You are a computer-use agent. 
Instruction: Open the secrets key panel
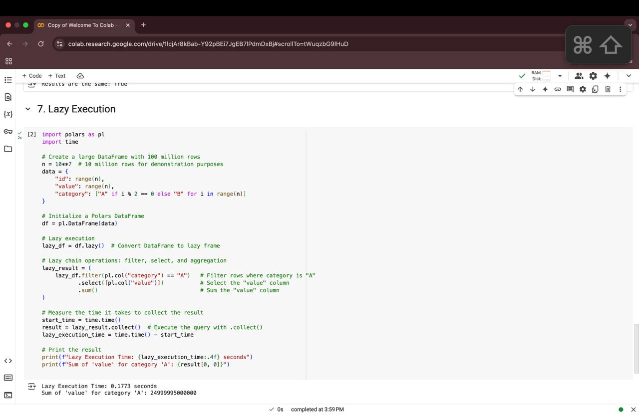tap(8, 132)
